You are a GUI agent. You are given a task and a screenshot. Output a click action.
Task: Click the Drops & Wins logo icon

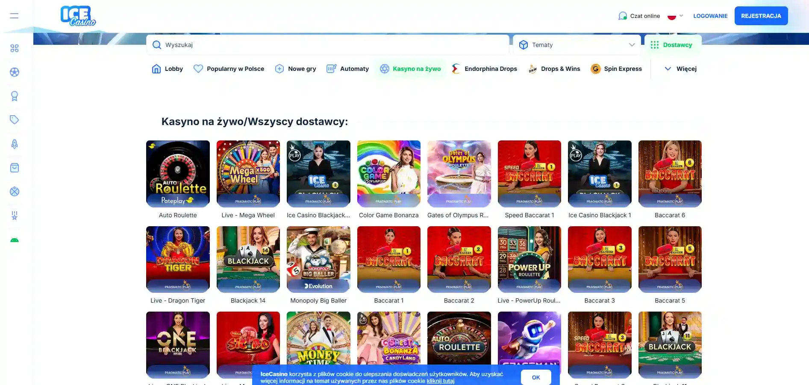(532, 69)
